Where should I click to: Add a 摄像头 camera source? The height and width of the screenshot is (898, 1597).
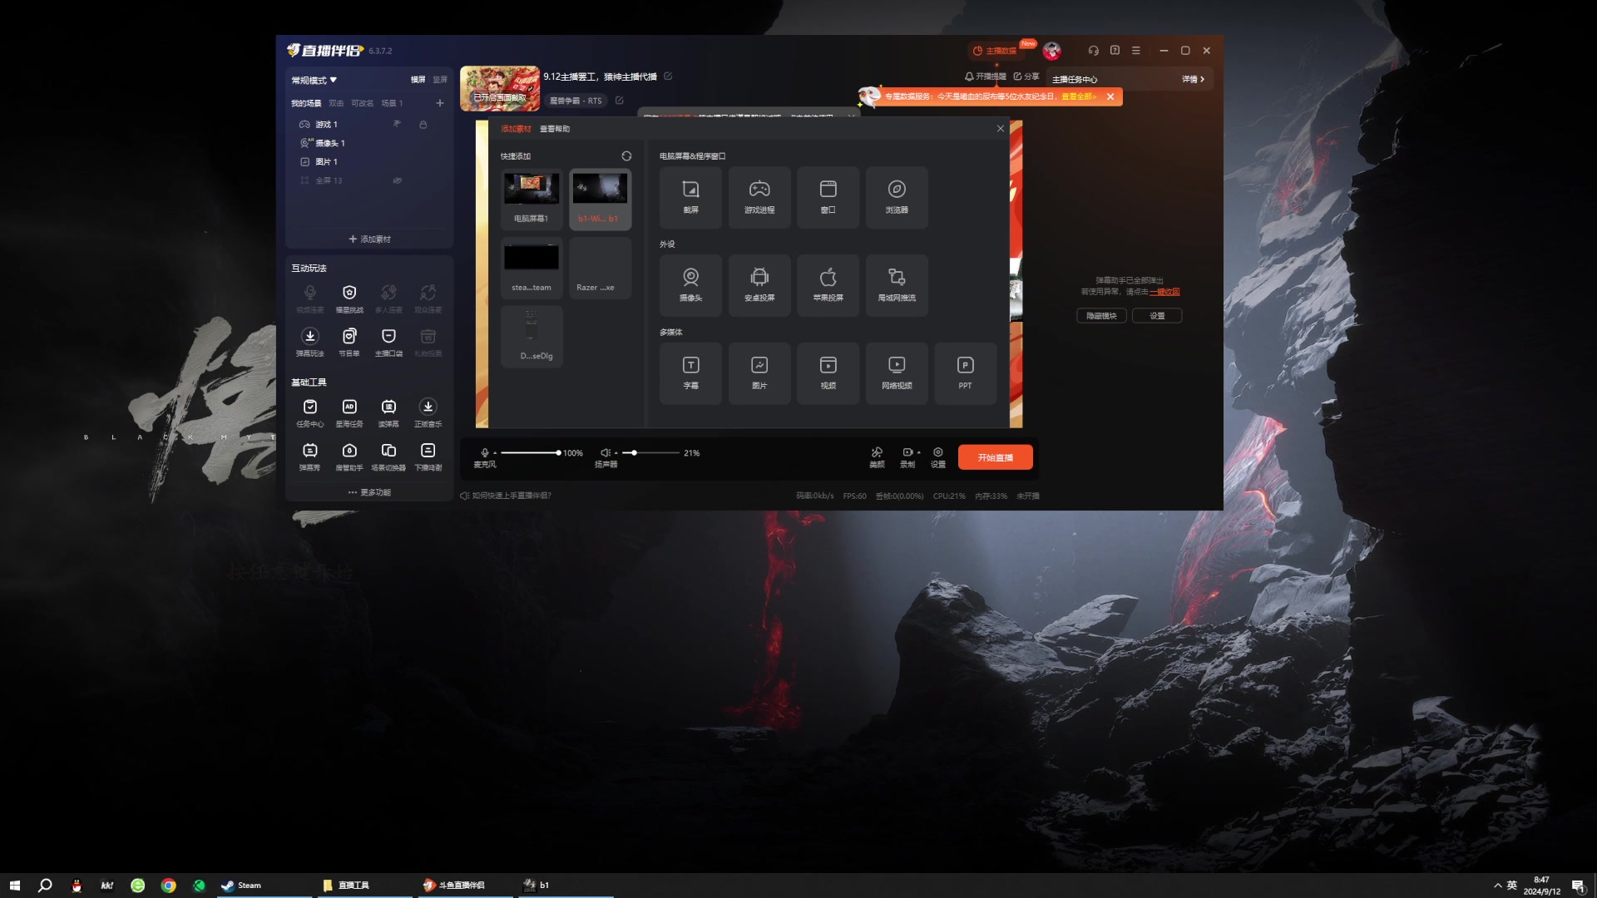tap(690, 285)
